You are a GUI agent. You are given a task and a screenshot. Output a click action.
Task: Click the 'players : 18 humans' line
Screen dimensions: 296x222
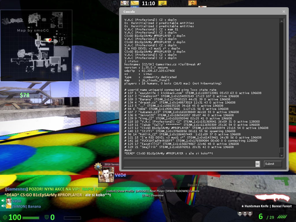coord(173,84)
